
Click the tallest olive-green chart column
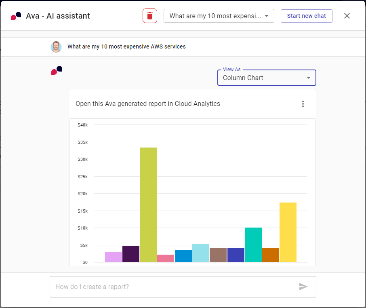[148, 205]
